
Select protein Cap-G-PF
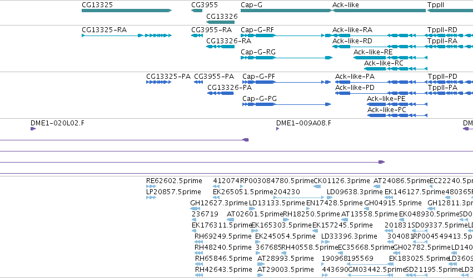(x=287, y=82)
